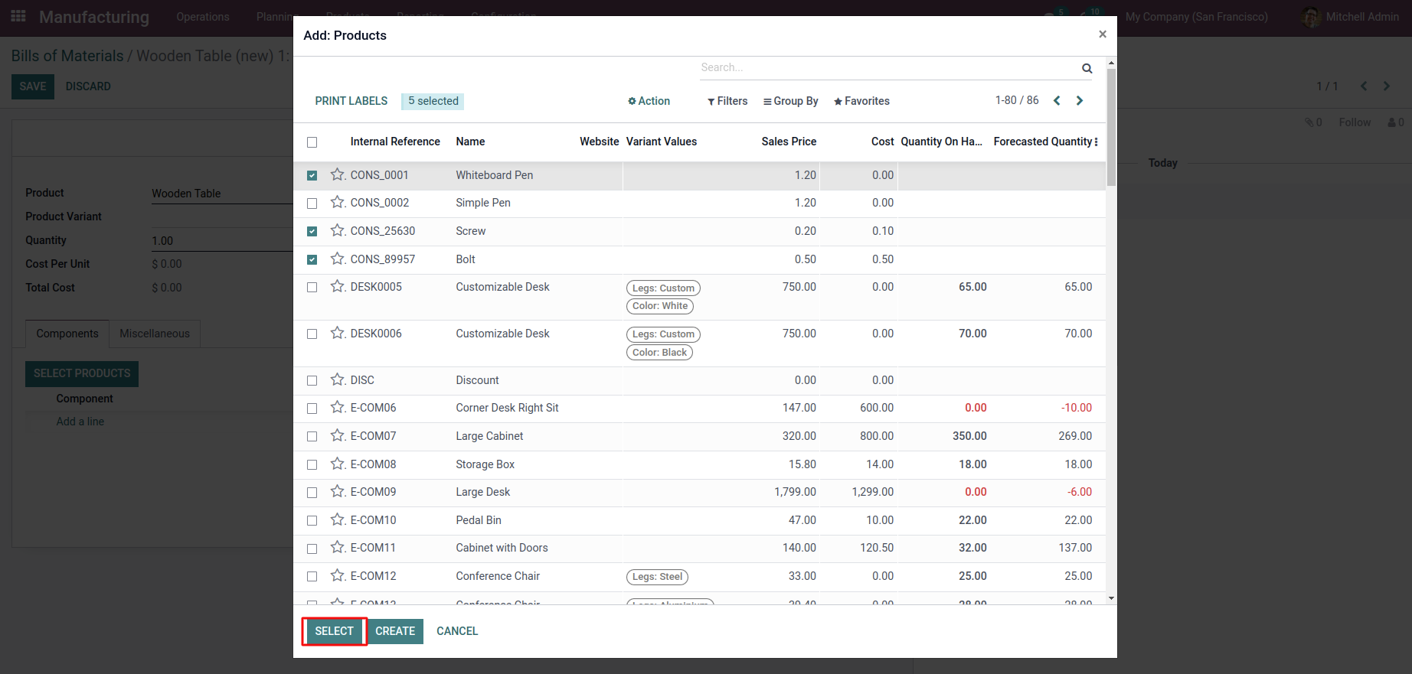Click the CREATE button
Image resolution: width=1412 pixels, height=674 pixels.
click(x=395, y=631)
